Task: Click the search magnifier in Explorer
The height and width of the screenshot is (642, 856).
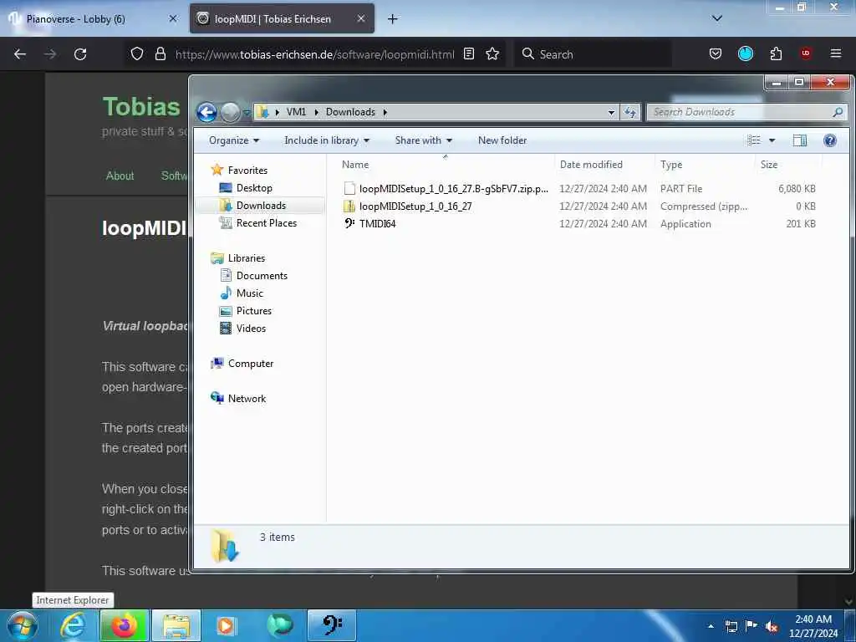Action: point(838,112)
